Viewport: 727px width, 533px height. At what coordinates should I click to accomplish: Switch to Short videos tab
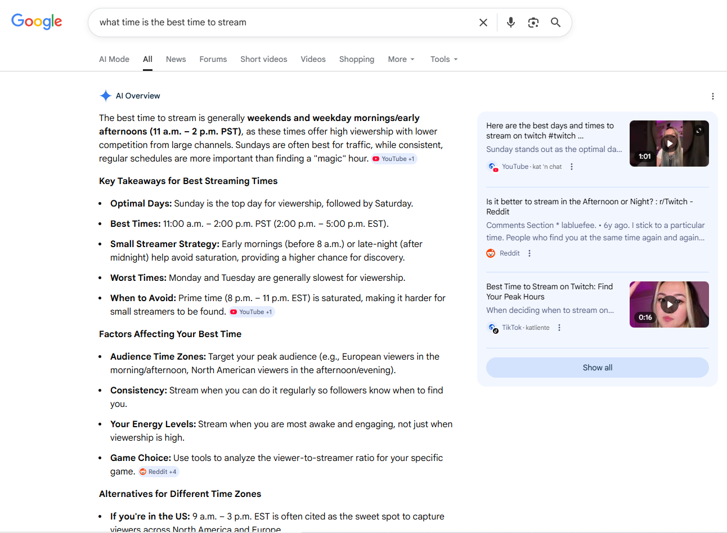coord(263,59)
